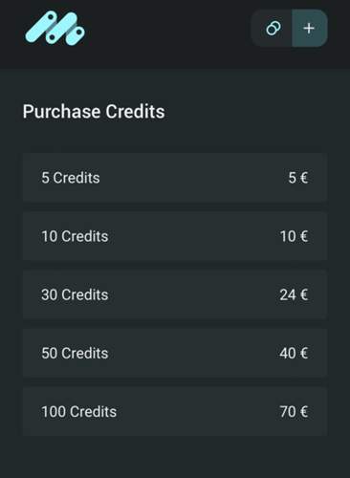The image size is (350, 478).
Task: Tap the 70 € price
Action: tap(294, 412)
